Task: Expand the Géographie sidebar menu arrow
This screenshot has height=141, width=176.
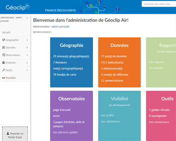Action: click(x=27, y=40)
